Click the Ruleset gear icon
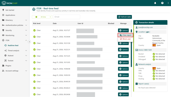 [x=5, y=55]
